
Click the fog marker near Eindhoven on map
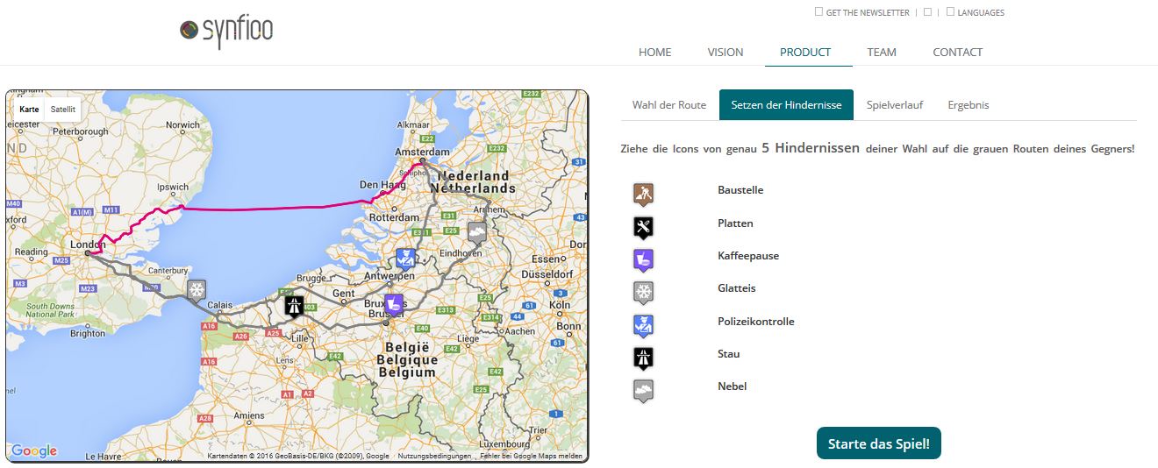point(476,232)
